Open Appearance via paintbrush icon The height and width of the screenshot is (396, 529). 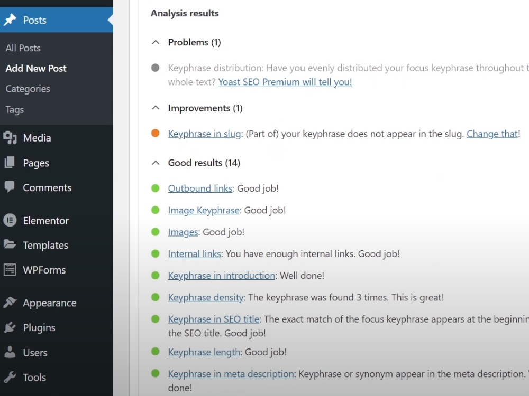pos(10,303)
